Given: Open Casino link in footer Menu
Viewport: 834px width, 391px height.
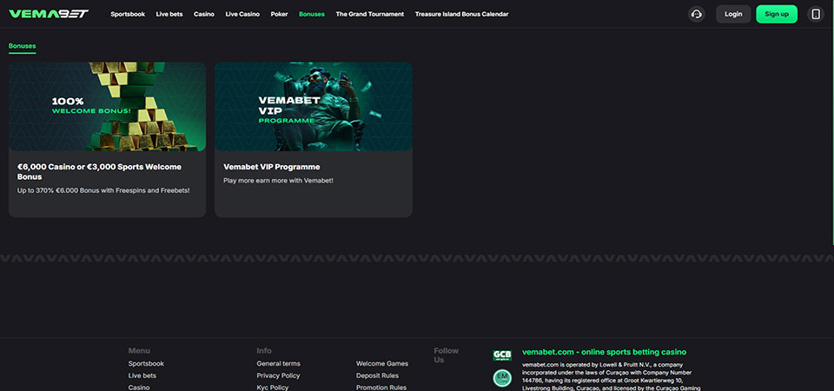Looking at the screenshot, I should click(139, 388).
